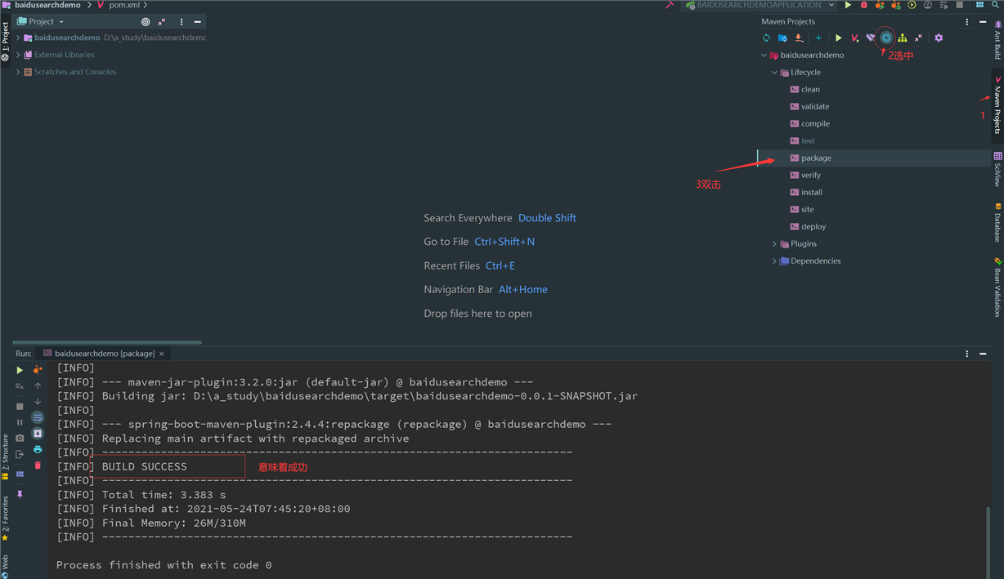The width and height of the screenshot is (1004, 579).
Task: Collapse all in Maven Projects toolbar
Action: point(918,38)
